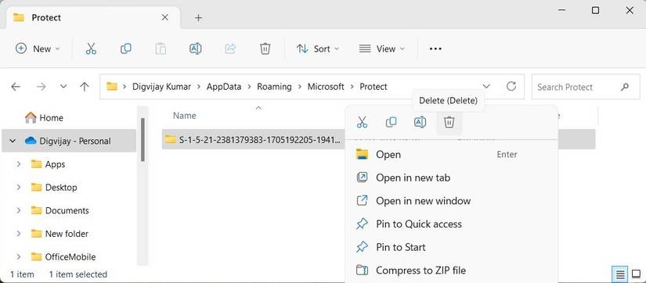646x283 pixels.
Task: Click the Share icon in the top toolbar
Action: (230, 49)
